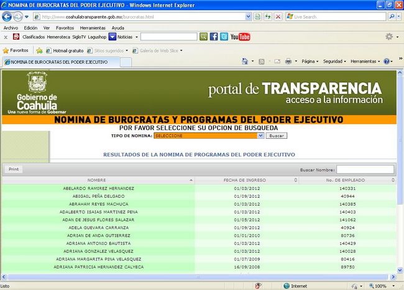The height and width of the screenshot is (290, 404).
Task: Click the green toolbar search button
Action: [x=203, y=37]
